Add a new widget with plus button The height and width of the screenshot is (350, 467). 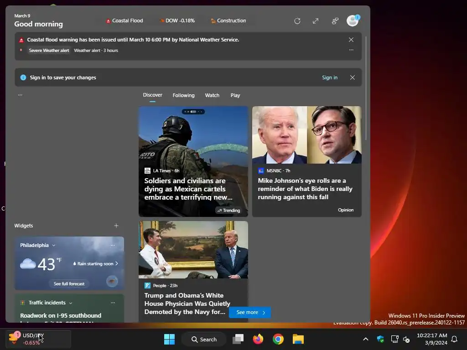point(116,226)
